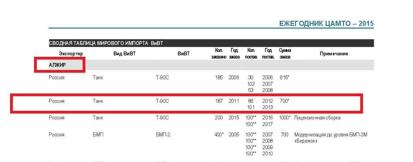Click the Экспортер column header
The image size is (413, 162).
point(71,54)
